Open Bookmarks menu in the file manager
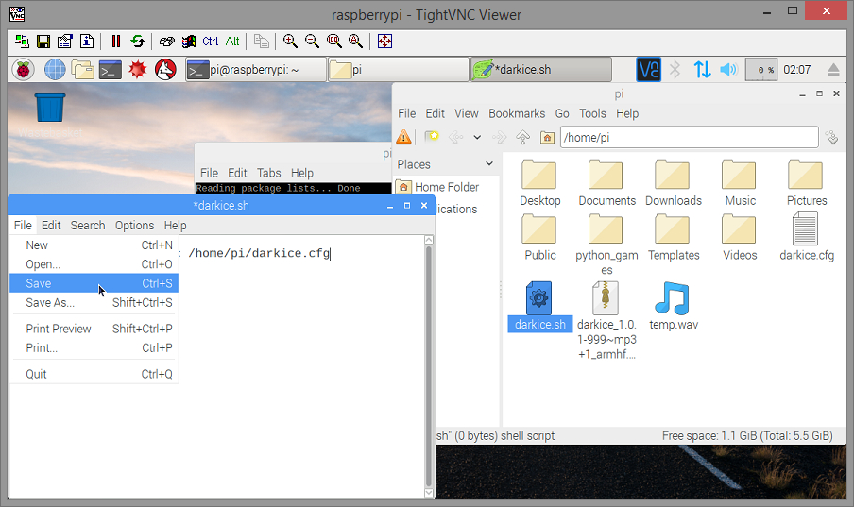Screen dimensions: 854x507 pyautogui.click(x=517, y=114)
